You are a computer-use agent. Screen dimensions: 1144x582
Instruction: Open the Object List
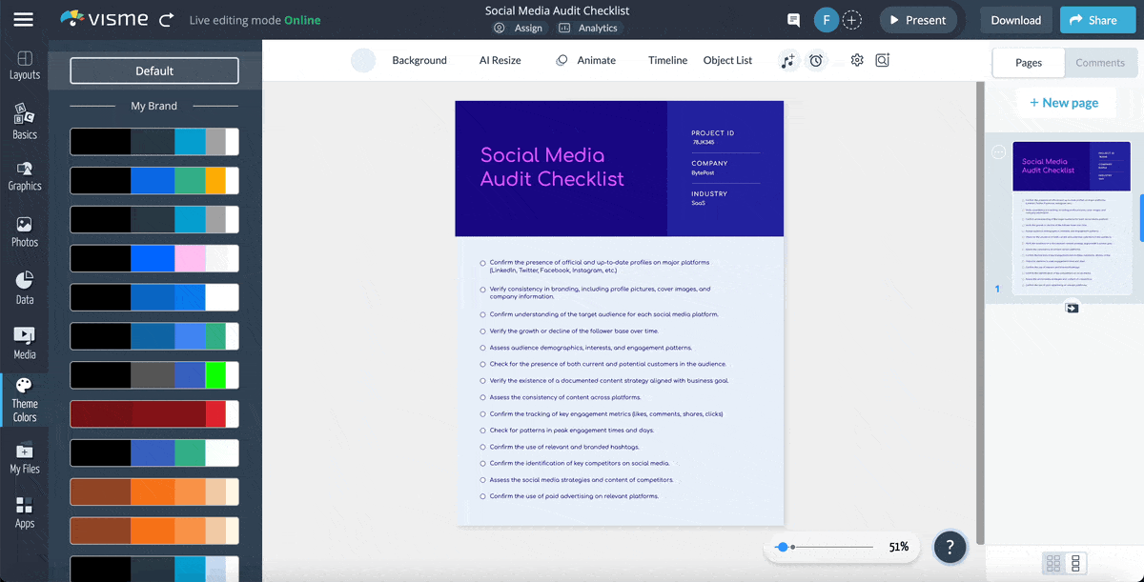tap(727, 60)
